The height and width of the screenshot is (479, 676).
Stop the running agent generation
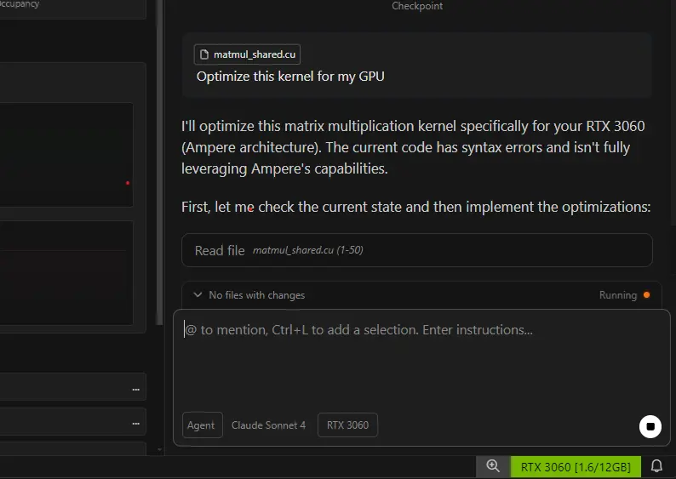[x=650, y=426]
